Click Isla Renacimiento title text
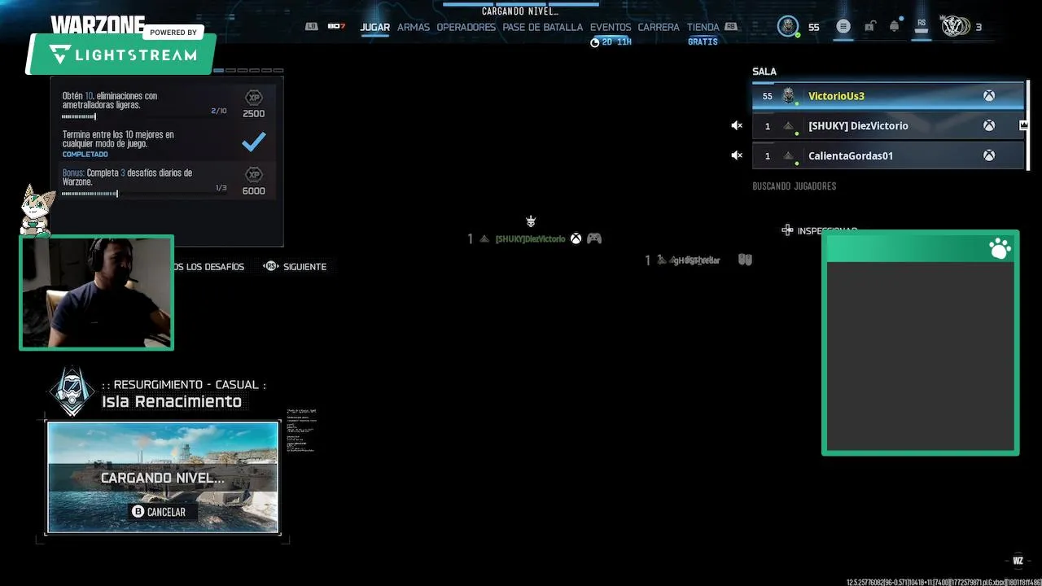 172,401
